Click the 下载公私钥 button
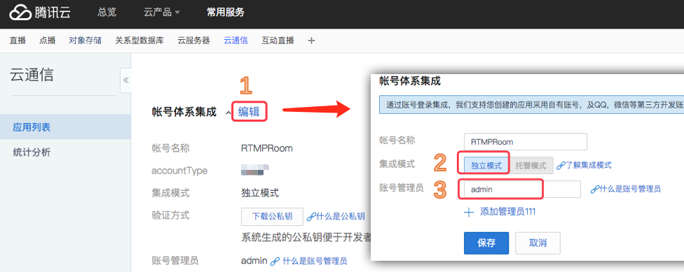This screenshot has width=684, height=272. tap(272, 216)
